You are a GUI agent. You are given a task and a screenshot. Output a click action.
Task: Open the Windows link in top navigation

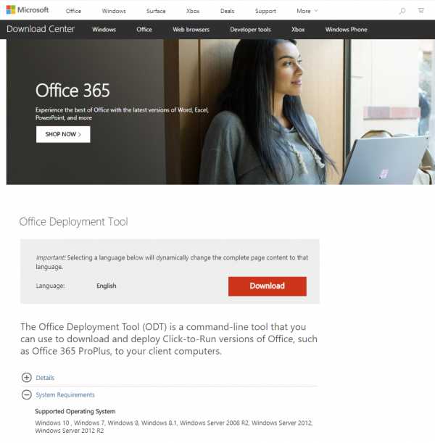114,11
